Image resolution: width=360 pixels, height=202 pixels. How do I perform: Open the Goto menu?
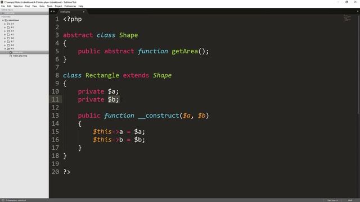(x=42, y=6)
